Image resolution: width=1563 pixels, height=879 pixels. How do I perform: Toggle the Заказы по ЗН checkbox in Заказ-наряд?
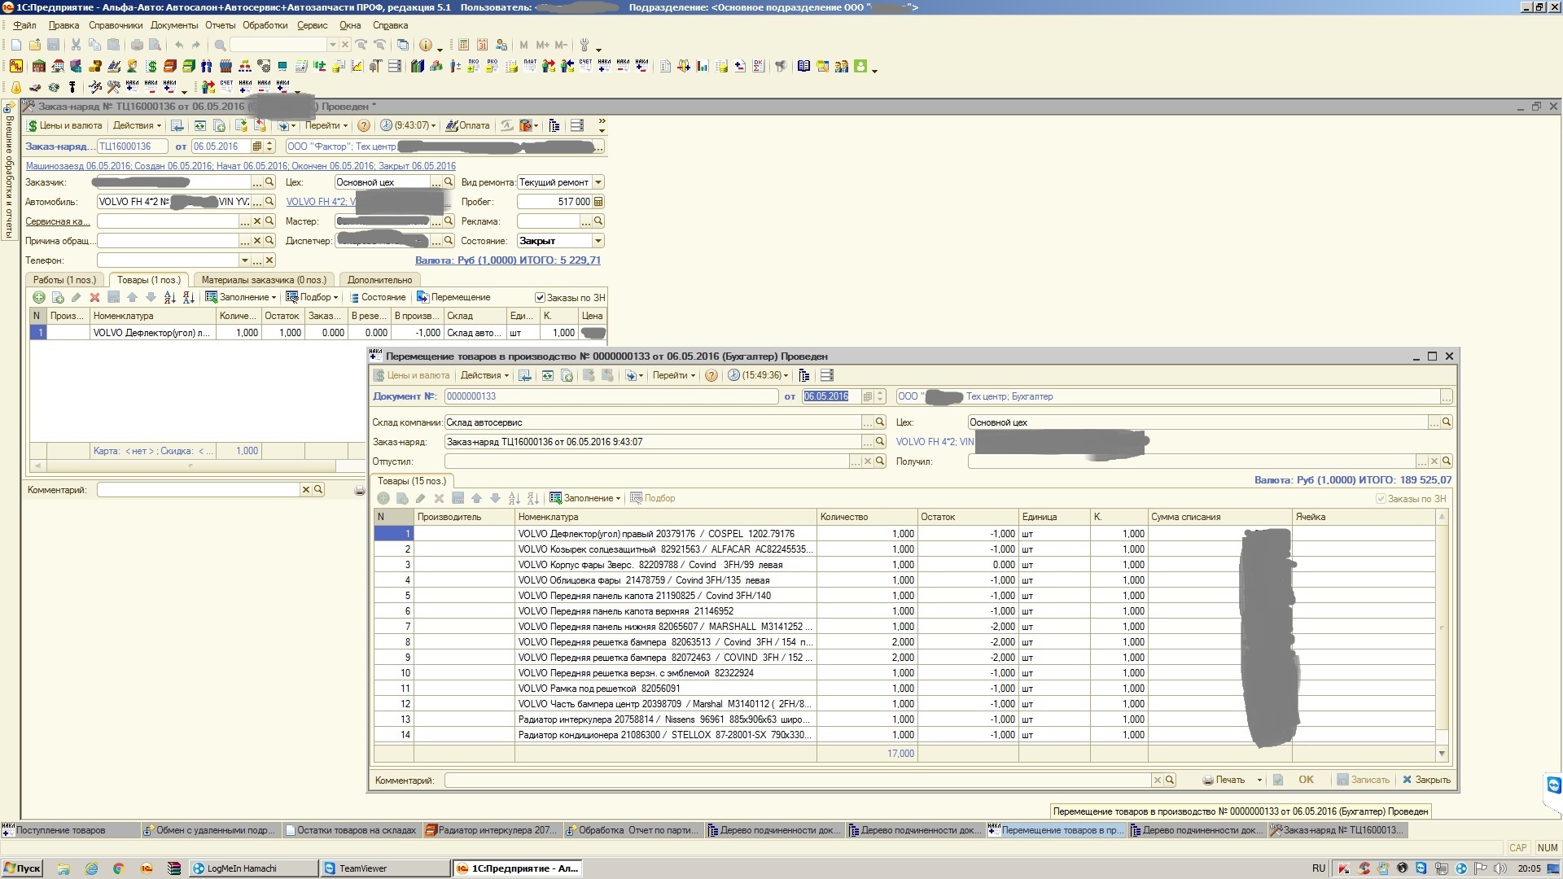pyautogui.click(x=539, y=297)
